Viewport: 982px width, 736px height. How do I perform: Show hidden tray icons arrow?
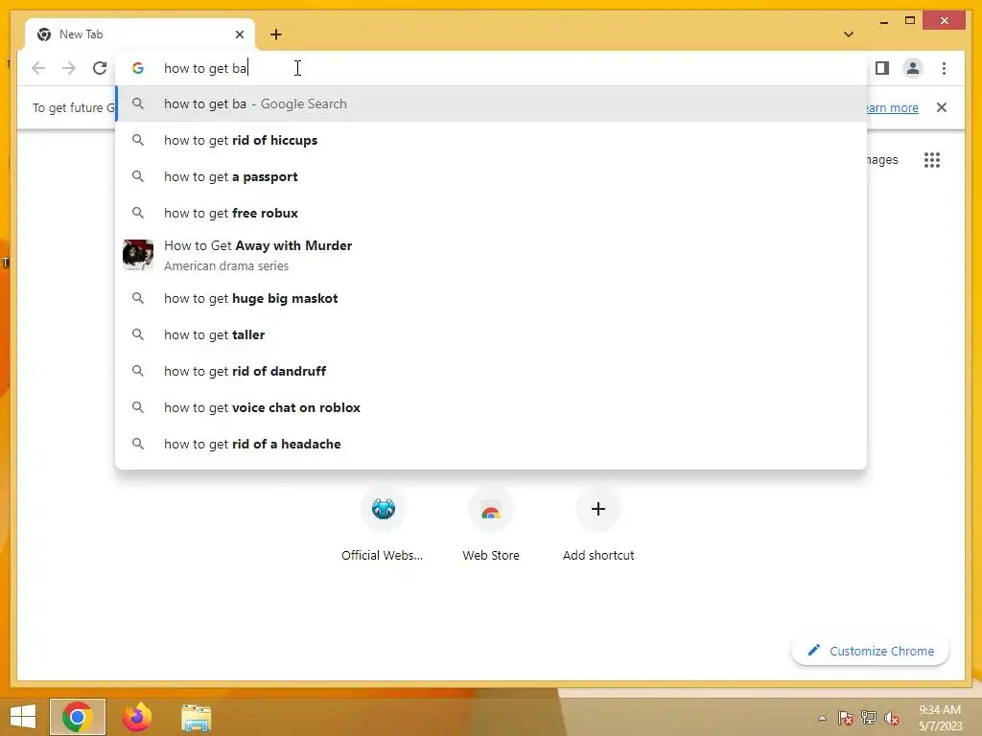click(822, 718)
